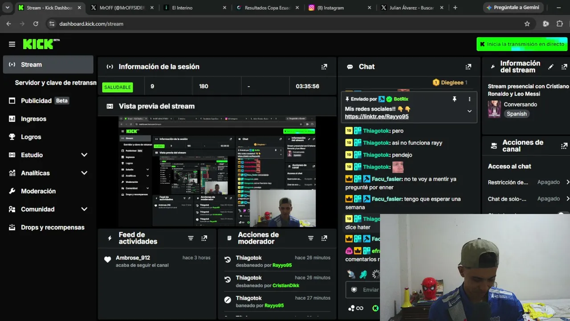Viewport: 570px width, 321px height.
Task: Open the Stream page in the sidebar
Action: (48, 65)
